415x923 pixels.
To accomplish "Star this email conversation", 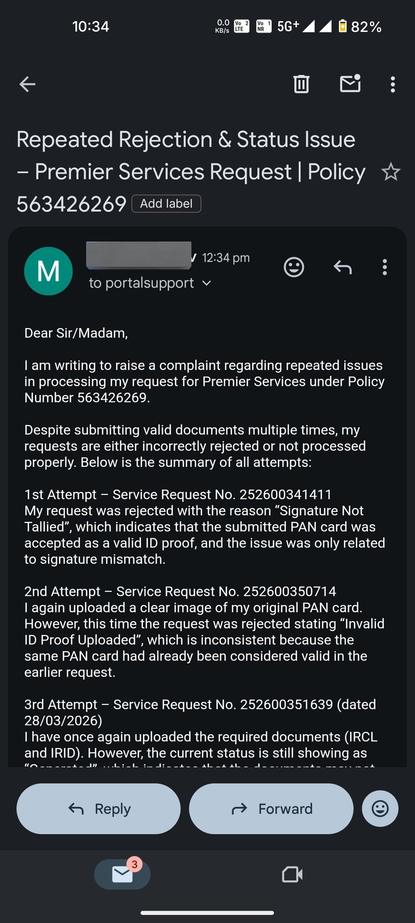I will tap(390, 172).
